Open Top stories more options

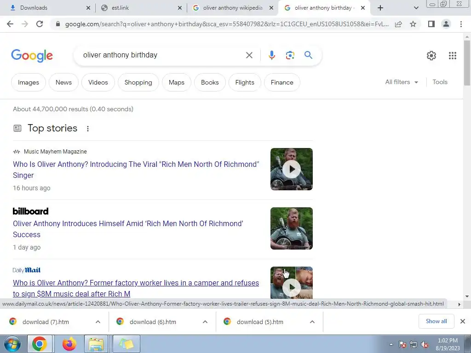[x=88, y=129]
